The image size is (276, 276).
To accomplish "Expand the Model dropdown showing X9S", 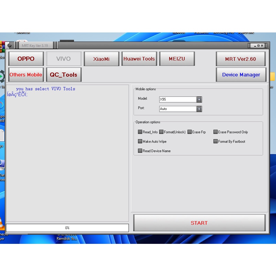I will coord(199,100).
